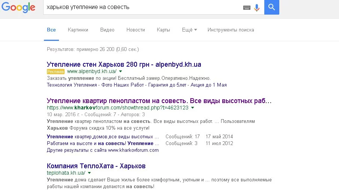
Task: Open Технология Утепления sitelink
Action: [x=72, y=85]
